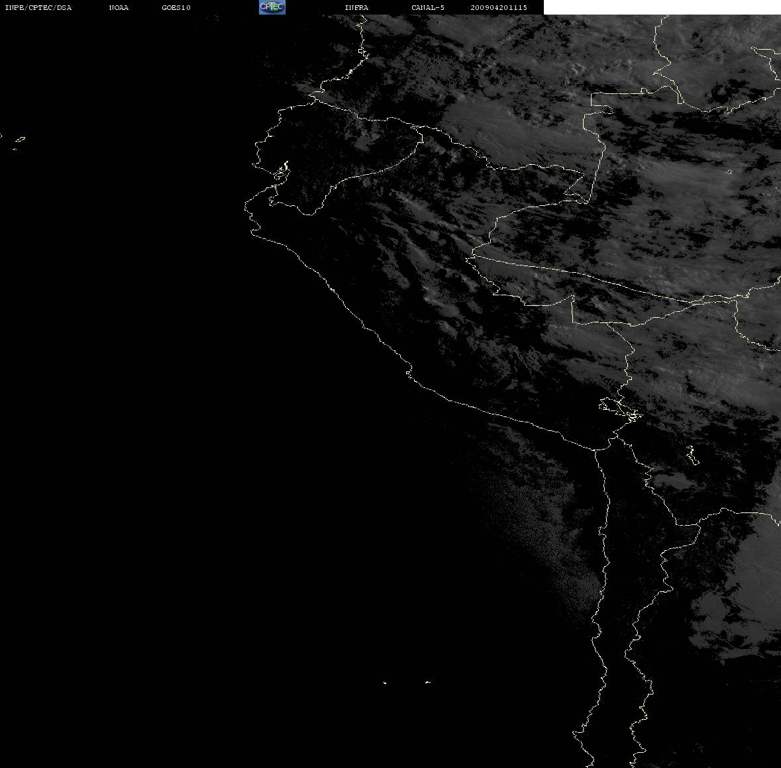This screenshot has width=781, height=768.
Task: Click the INPE/CPTEC/DSA header label
Action: tap(38, 7)
